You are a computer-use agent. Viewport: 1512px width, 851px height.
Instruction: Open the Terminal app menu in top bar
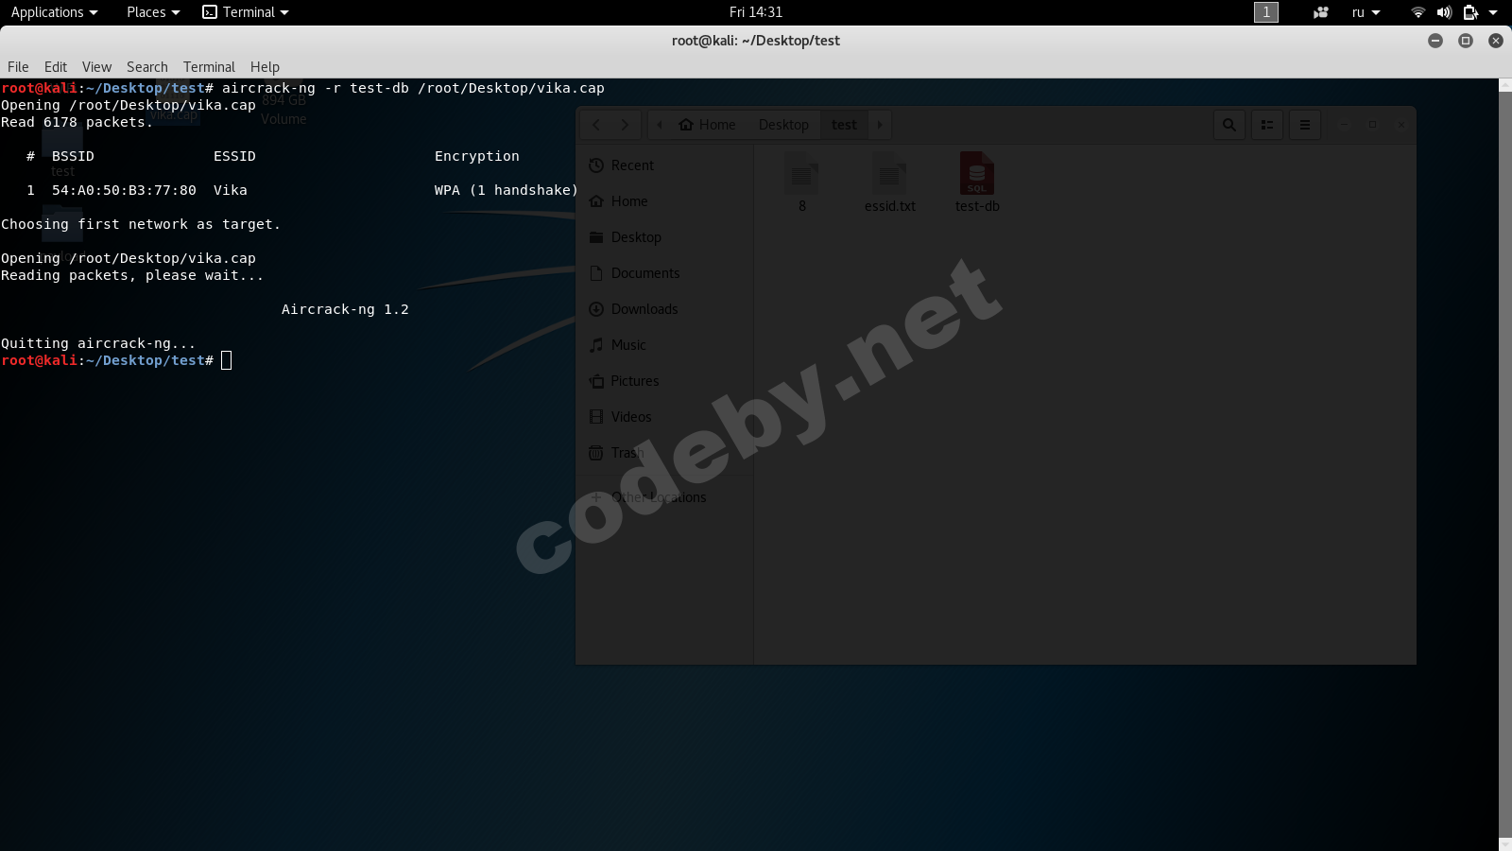pos(246,12)
